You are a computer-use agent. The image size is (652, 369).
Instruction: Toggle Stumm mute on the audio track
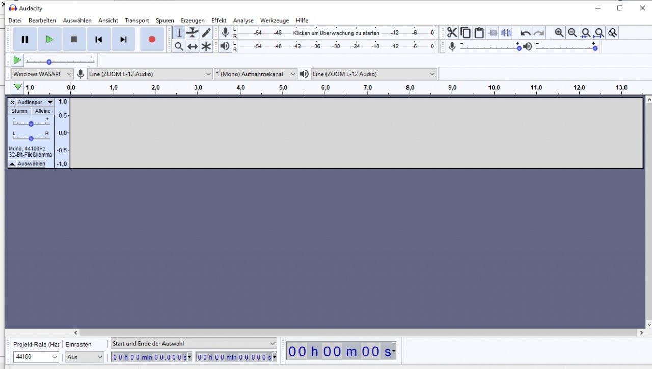click(x=19, y=111)
